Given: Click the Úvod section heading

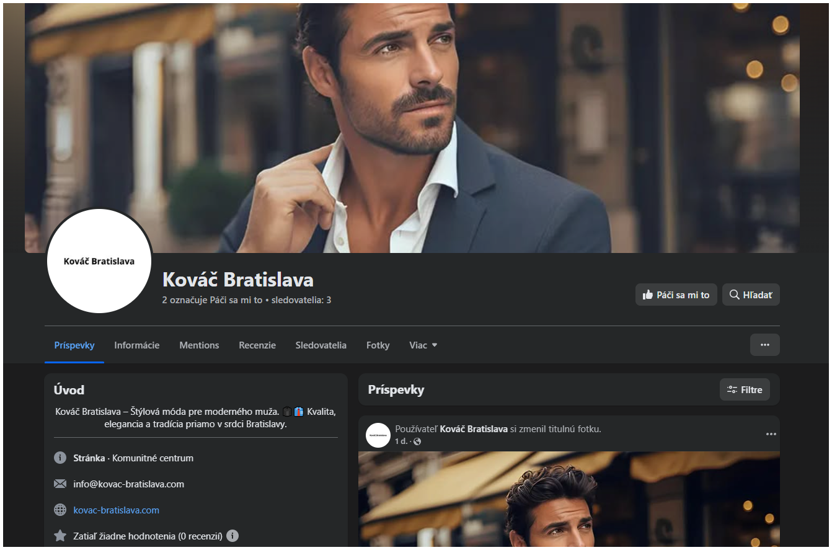Looking at the screenshot, I should coord(69,390).
